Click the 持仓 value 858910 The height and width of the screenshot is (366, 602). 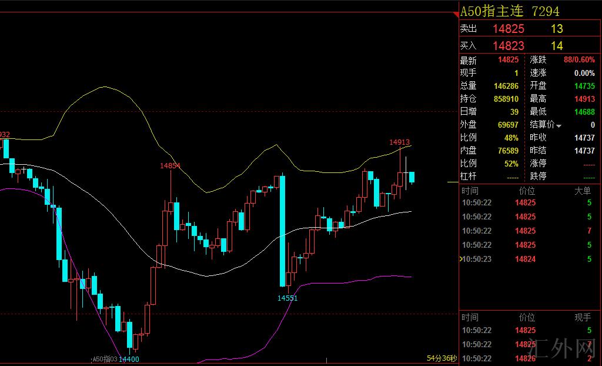click(506, 99)
